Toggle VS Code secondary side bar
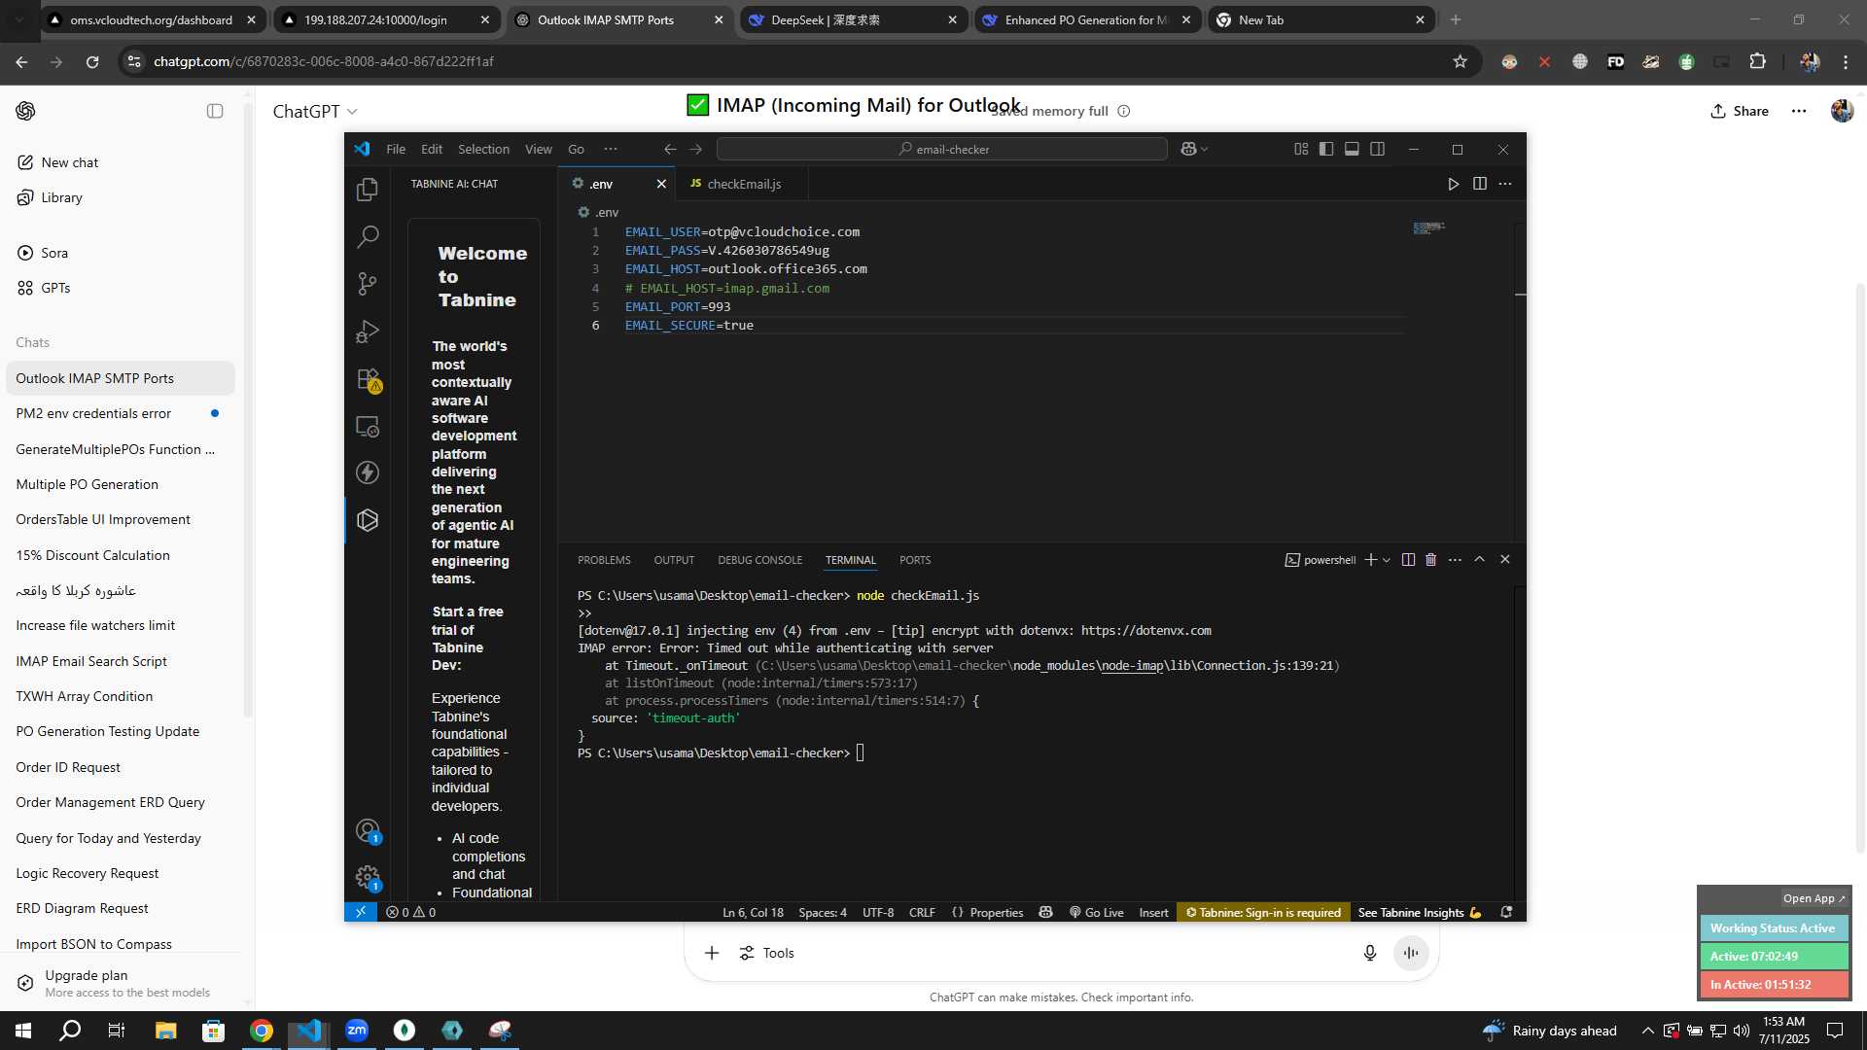This screenshot has width=1867, height=1050. point(1378,149)
